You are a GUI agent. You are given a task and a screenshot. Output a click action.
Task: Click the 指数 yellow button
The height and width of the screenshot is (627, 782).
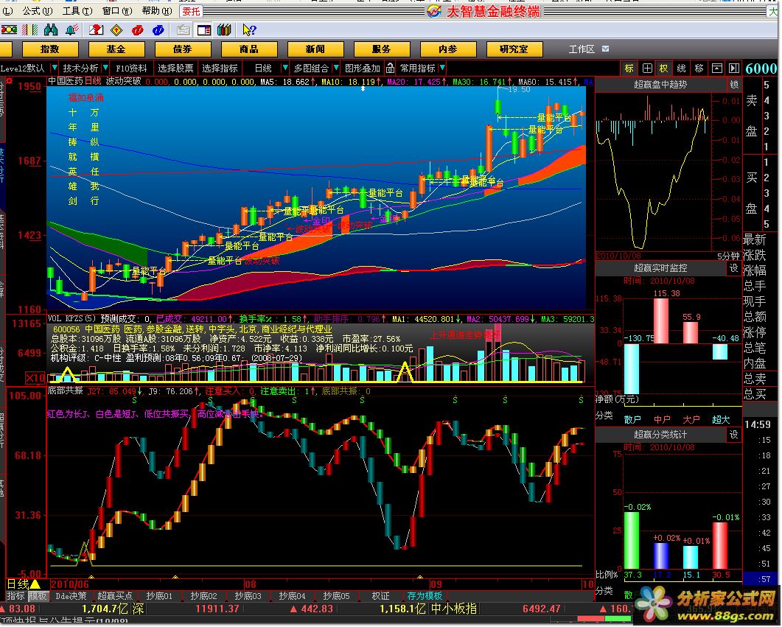tap(50, 49)
